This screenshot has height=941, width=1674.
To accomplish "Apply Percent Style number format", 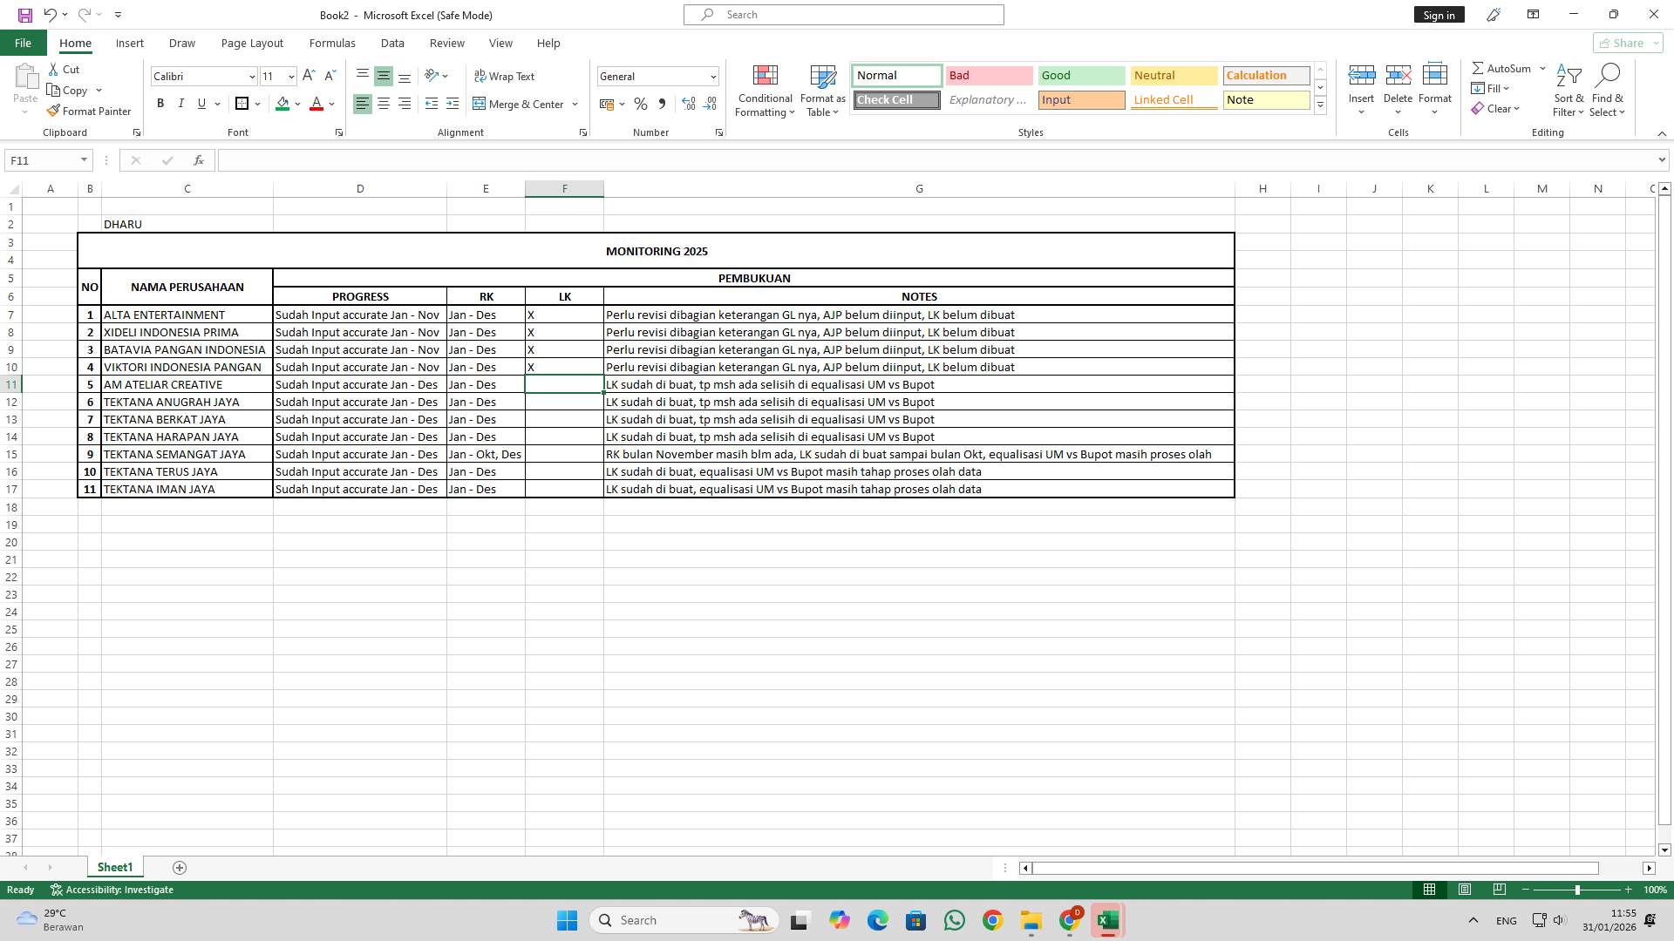I will point(641,104).
